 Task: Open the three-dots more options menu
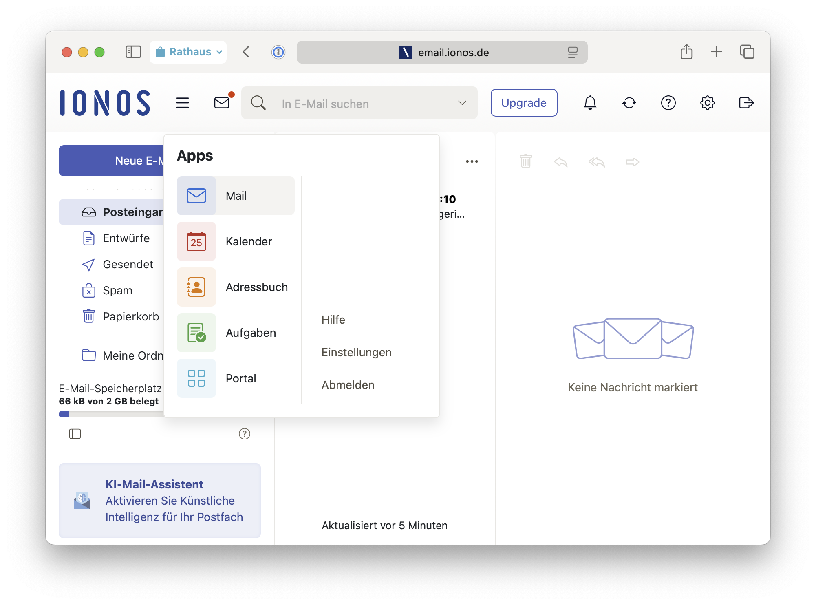click(x=472, y=161)
